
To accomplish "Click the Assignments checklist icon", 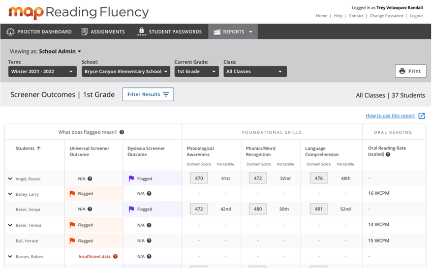I will [x=85, y=32].
